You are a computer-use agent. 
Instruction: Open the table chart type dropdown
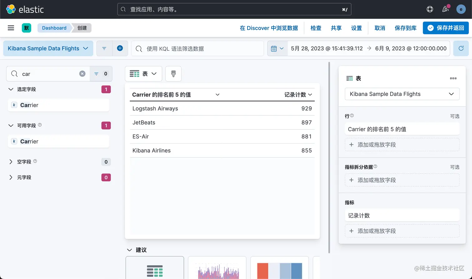point(143,74)
